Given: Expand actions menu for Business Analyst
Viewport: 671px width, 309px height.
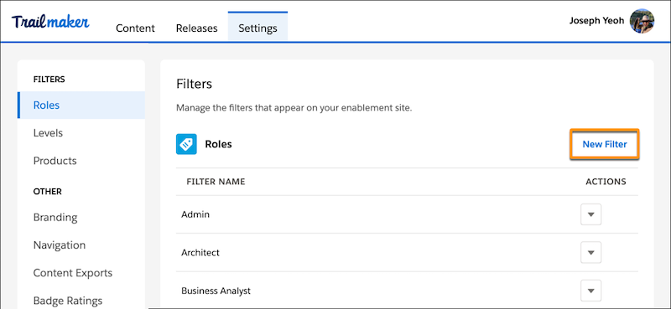Looking at the screenshot, I should tap(591, 291).
